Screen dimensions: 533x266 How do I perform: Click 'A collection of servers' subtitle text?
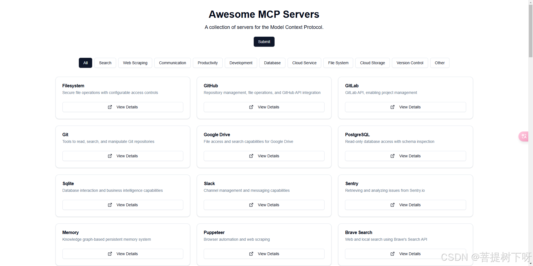(264, 27)
